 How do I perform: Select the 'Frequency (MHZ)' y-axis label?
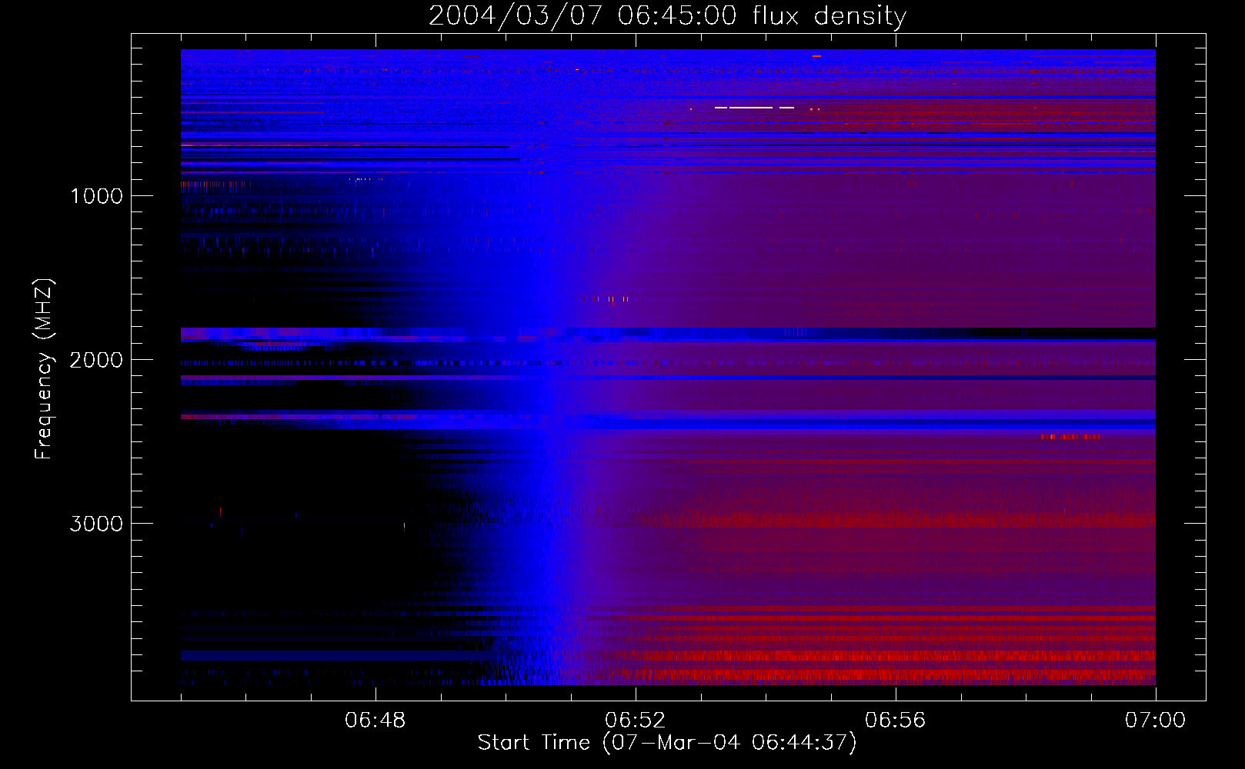(x=44, y=370)
